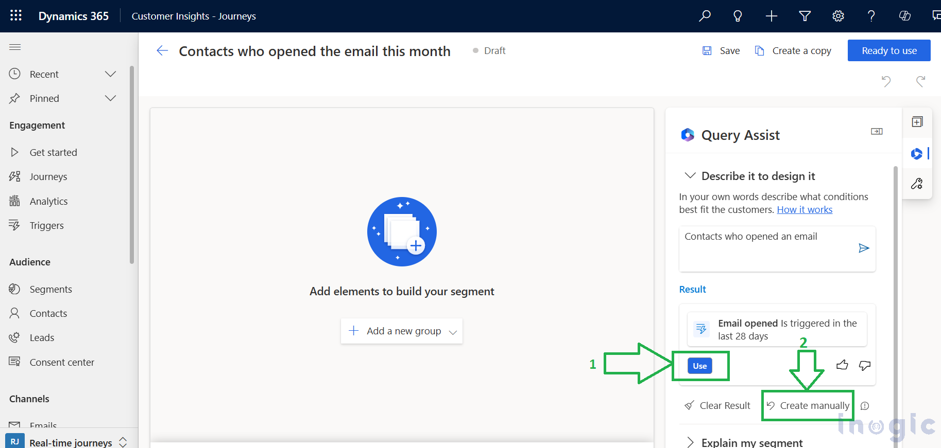Image resolution: width=941 pixels, height=448 pixels.
Task: Open the settings gear icon
Action: tap(838, 16)
